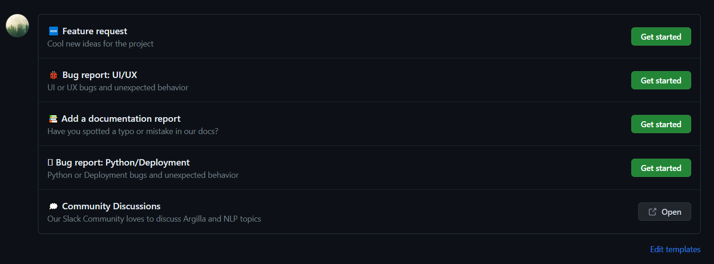Select the Bug report: UI/UX title
This screenshot has height=264, width=714.
click(100, 75)
